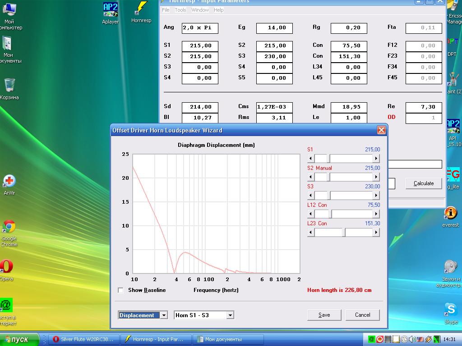
Task: Select the Skype desktop shortcut
Action: (451, 314)
